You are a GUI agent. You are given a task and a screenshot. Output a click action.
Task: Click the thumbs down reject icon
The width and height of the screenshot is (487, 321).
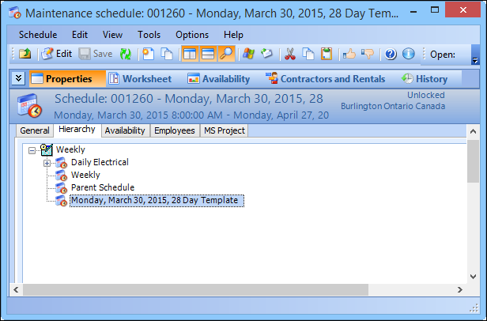pyautogui.click(x=368, y=54)
